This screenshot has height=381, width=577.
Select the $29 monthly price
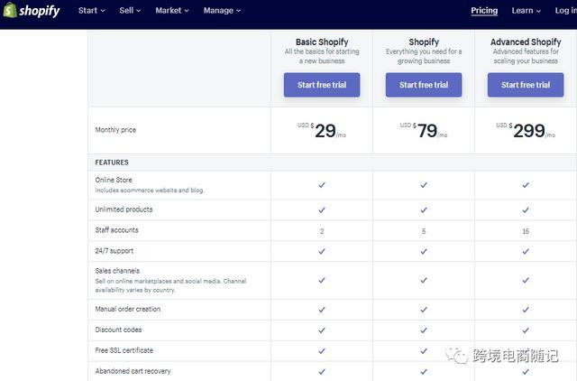(x=322, y=130)
